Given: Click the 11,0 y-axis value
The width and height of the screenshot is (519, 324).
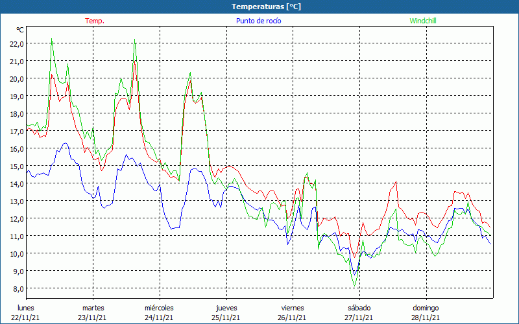Looking at the screenshot, I should coord(17,236).
